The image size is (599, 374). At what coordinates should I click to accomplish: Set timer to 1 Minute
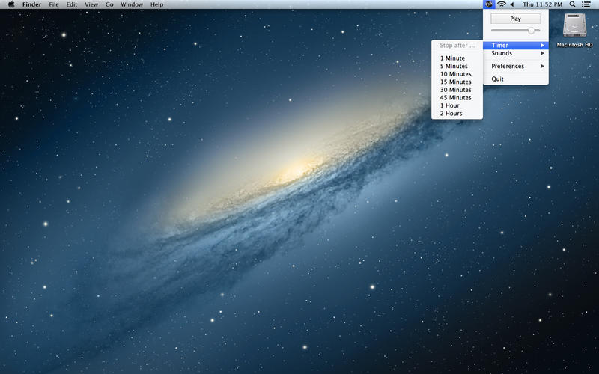(452, 58)
